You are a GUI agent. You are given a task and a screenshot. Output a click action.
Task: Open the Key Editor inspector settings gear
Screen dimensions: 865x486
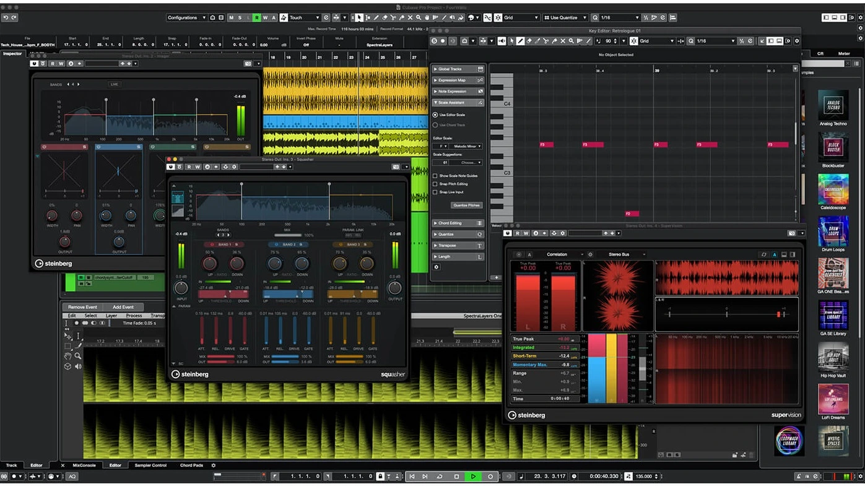[x=437, y=267]
